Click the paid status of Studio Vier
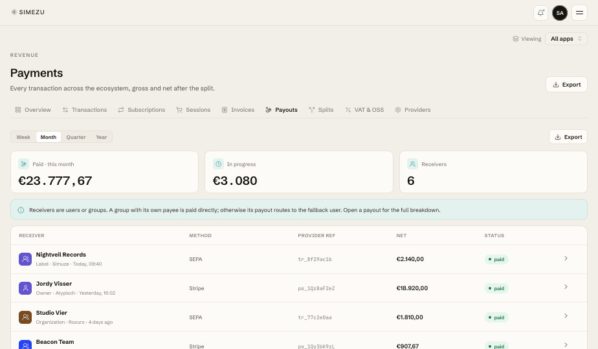 coord(496,317)
